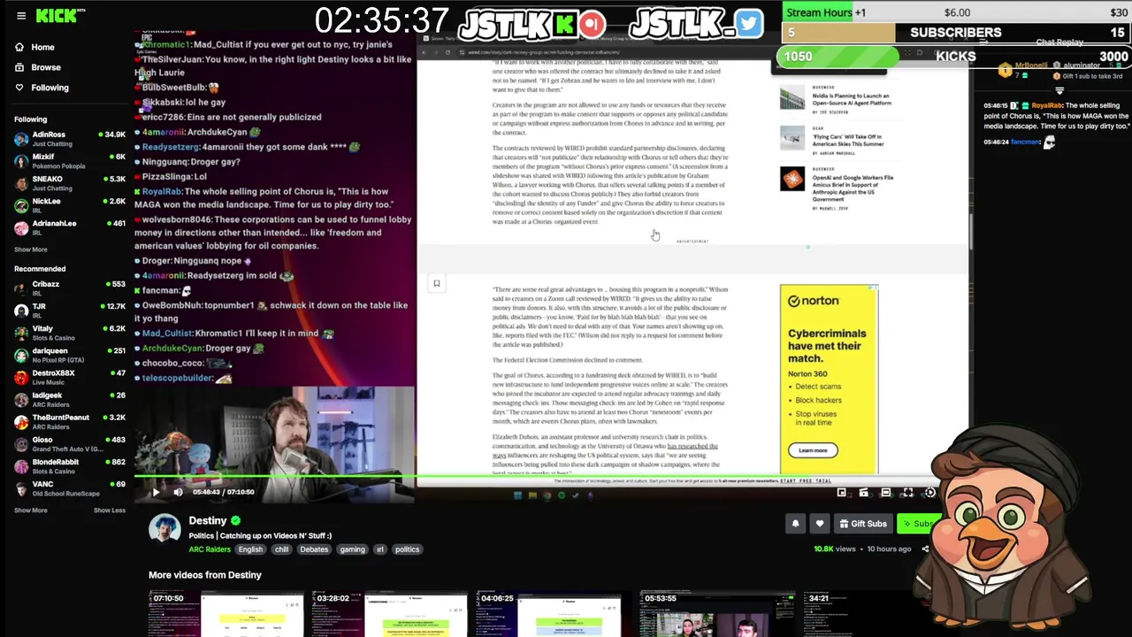
Task: Click the Twitter icon in stream overlay
Action: pyautogui.click(x=748, y=24)
